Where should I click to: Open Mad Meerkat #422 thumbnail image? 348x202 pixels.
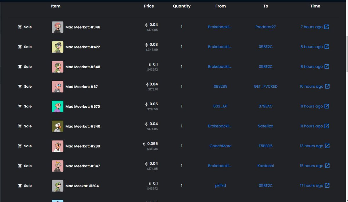tap(57, 47)
